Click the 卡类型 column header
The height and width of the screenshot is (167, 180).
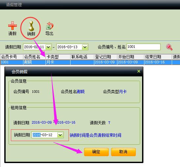tap(58, 57)
